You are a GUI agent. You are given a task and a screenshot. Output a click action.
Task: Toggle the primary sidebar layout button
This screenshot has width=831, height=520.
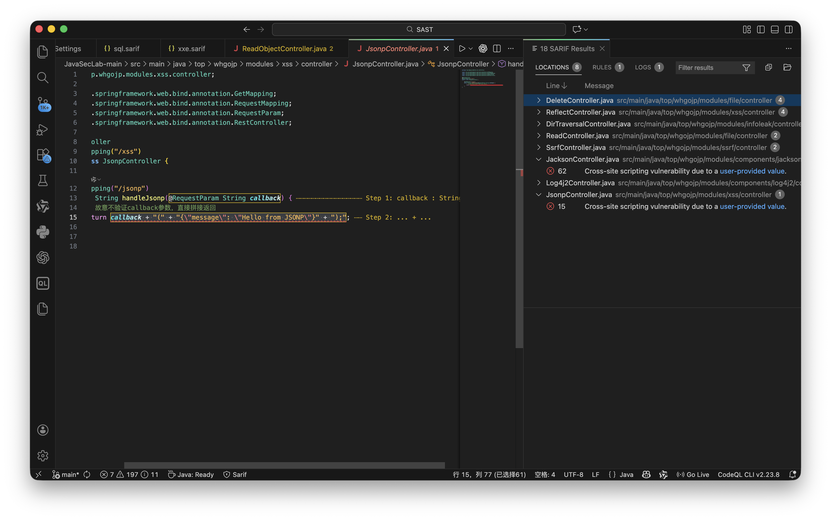(761, 29)
